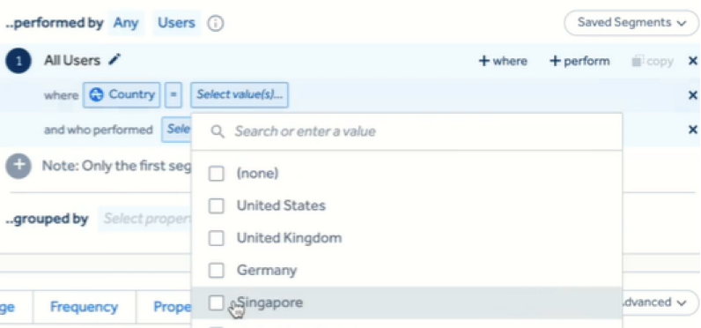This screenshot has width=701, height=328.
Task: Click the info icon next to Users
Action: click(x=216, y=23)
